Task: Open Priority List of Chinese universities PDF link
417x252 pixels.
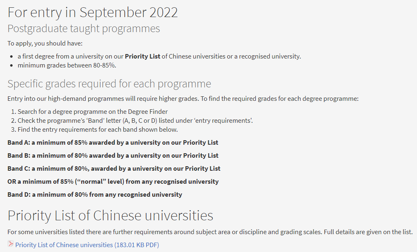Action: click(x=87, y=245)
